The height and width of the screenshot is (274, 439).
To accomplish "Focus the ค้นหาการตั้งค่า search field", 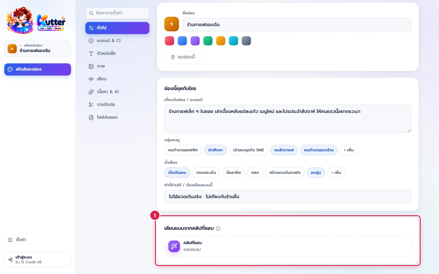I will pyautogui.click(x=117, y=13).
